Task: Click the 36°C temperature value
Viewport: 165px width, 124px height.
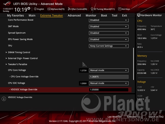Action: (153, 29)
